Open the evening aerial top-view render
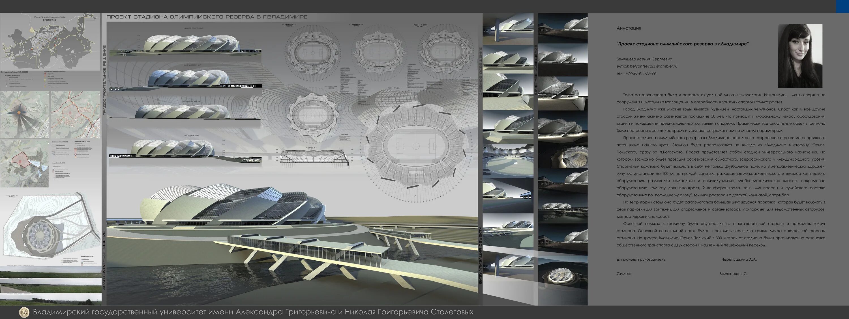849x319 pixels. click(563, 275)
